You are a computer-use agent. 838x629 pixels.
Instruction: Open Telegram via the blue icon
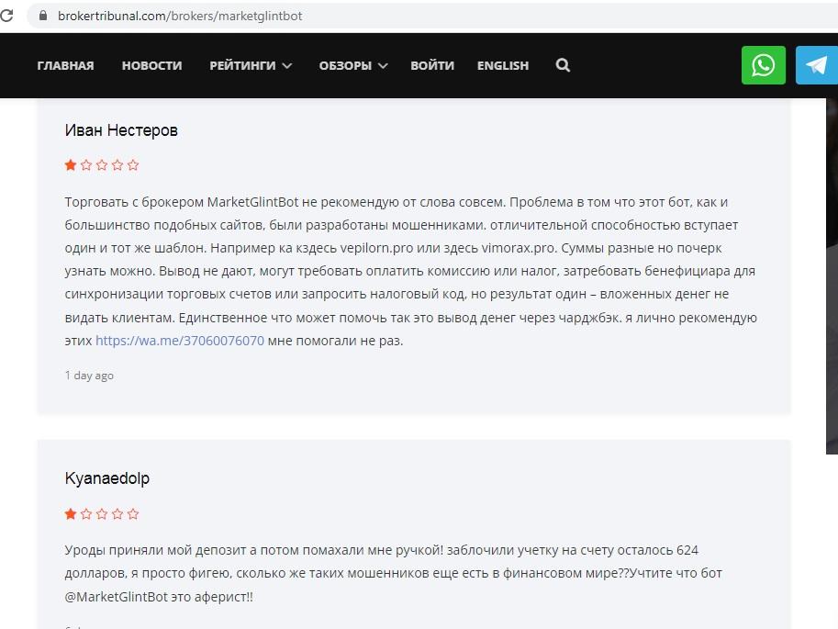817,65
